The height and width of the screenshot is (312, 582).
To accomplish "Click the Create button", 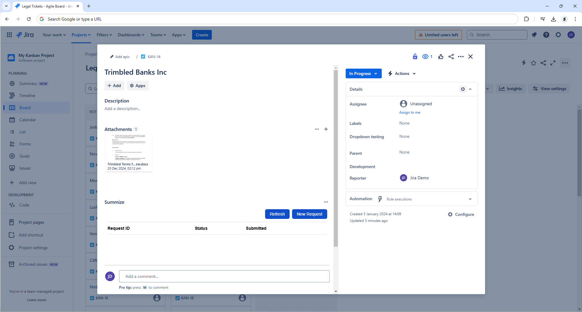I will (x=202, y=35).
